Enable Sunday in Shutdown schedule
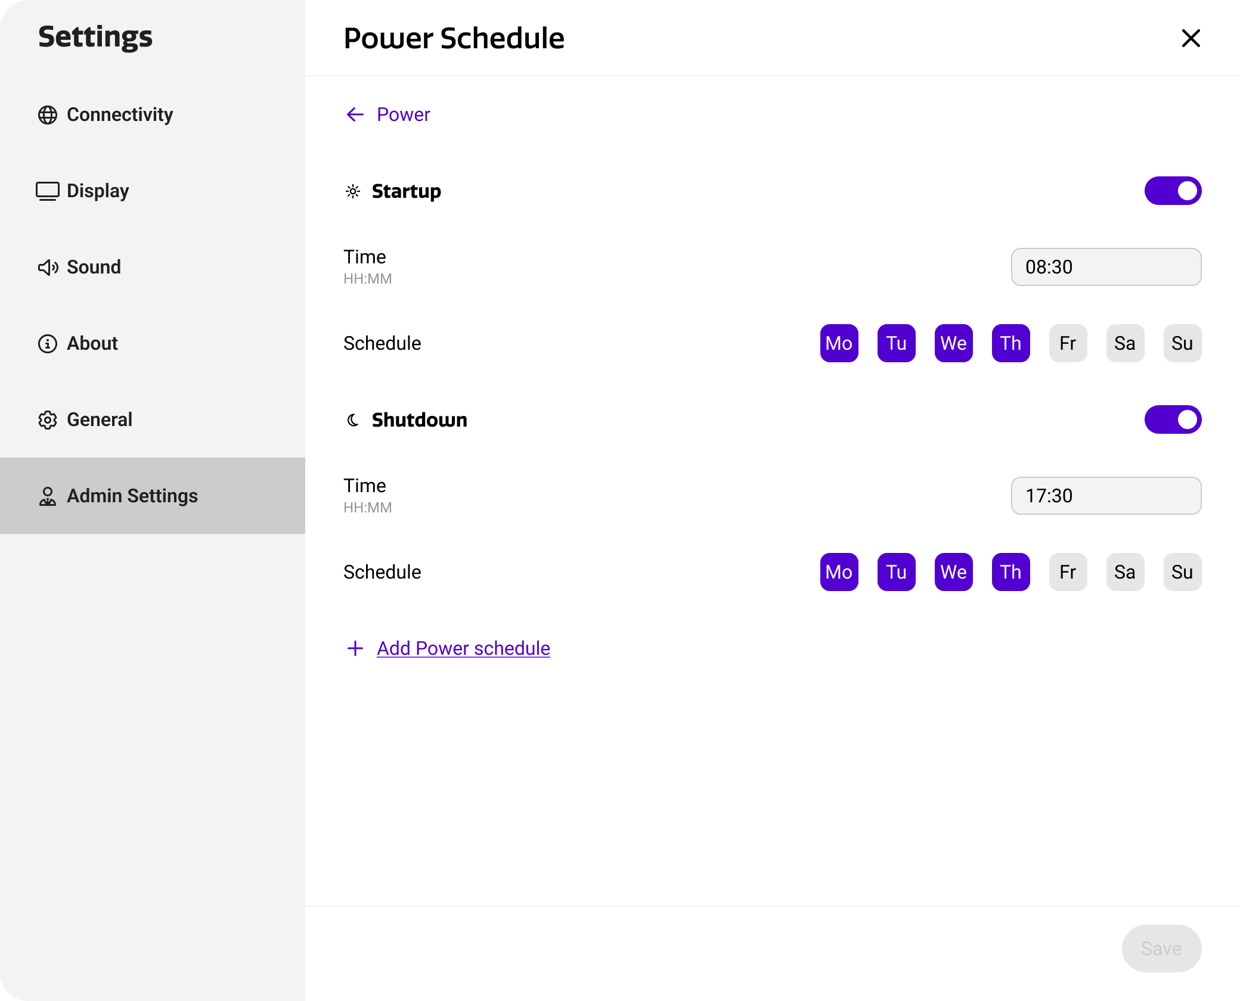 point(1182,572)
